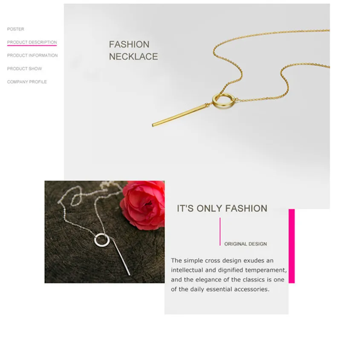Click the ORIGINAL DESIGN label
341x342 pixels.
(x=246, y=244)
